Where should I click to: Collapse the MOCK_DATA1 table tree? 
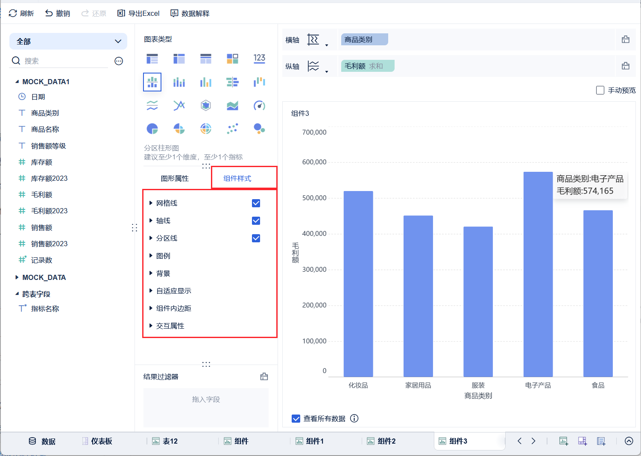[x=17, y=82]
